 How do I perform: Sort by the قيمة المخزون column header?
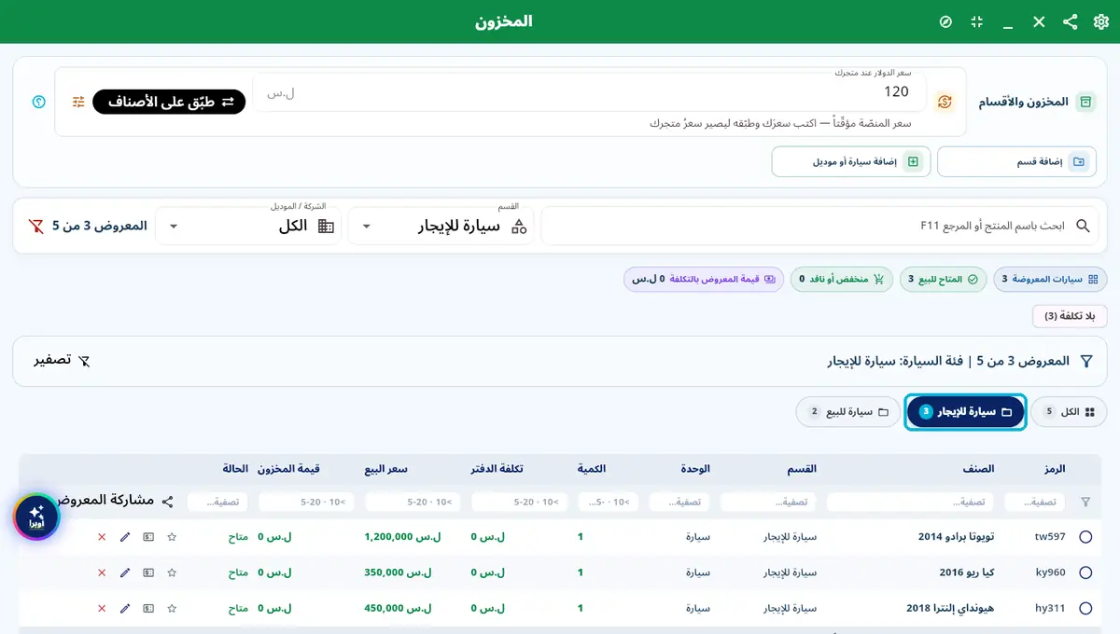(x=289, y=468)
